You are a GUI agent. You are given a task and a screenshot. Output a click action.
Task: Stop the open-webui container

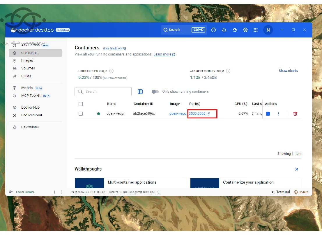tap(268, 114)
